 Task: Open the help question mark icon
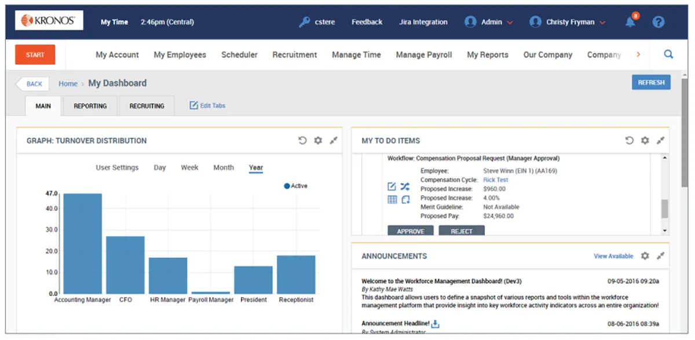[x=658, y=22]
